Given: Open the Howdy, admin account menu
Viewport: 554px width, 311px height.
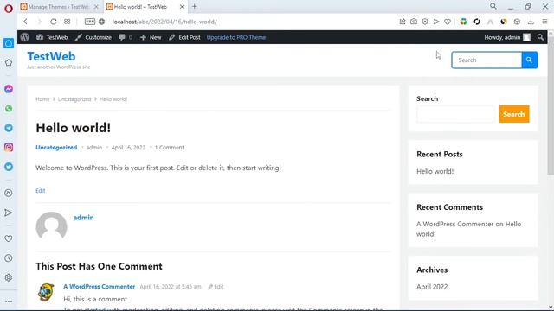Looking at the screenshot, I should 507,37.
